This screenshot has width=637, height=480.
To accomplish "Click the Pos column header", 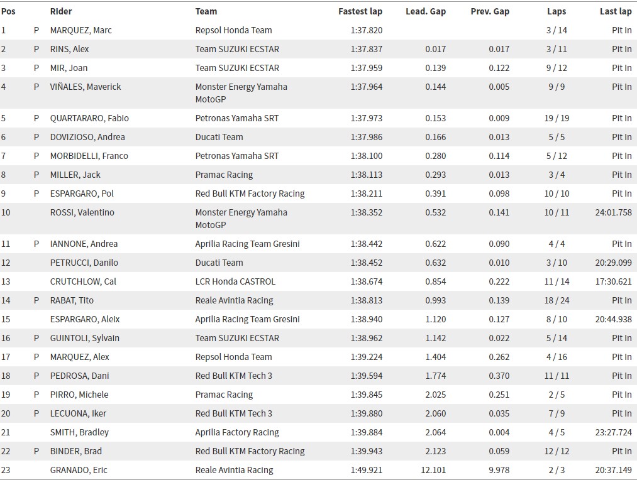I will click(8, 11).
